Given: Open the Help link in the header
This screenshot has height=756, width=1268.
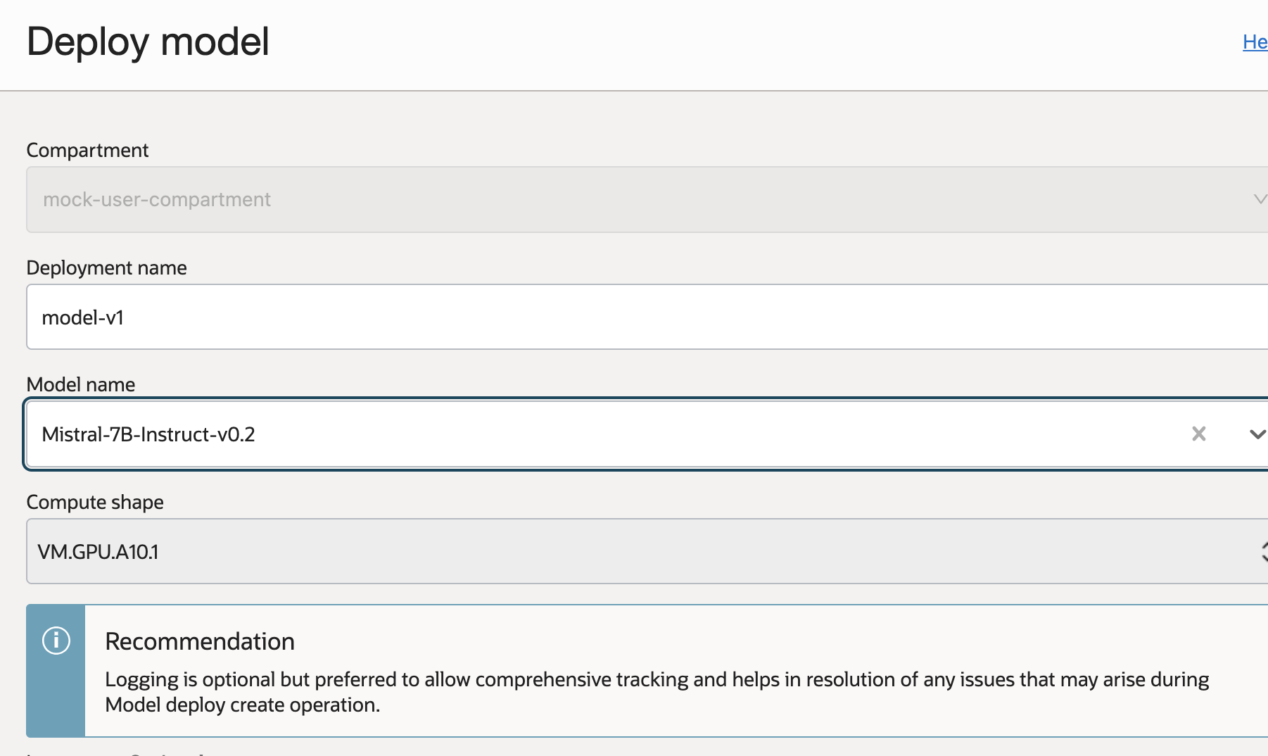Looking at the screenshot, I should pyautogui.click(x=1255, y=42).
